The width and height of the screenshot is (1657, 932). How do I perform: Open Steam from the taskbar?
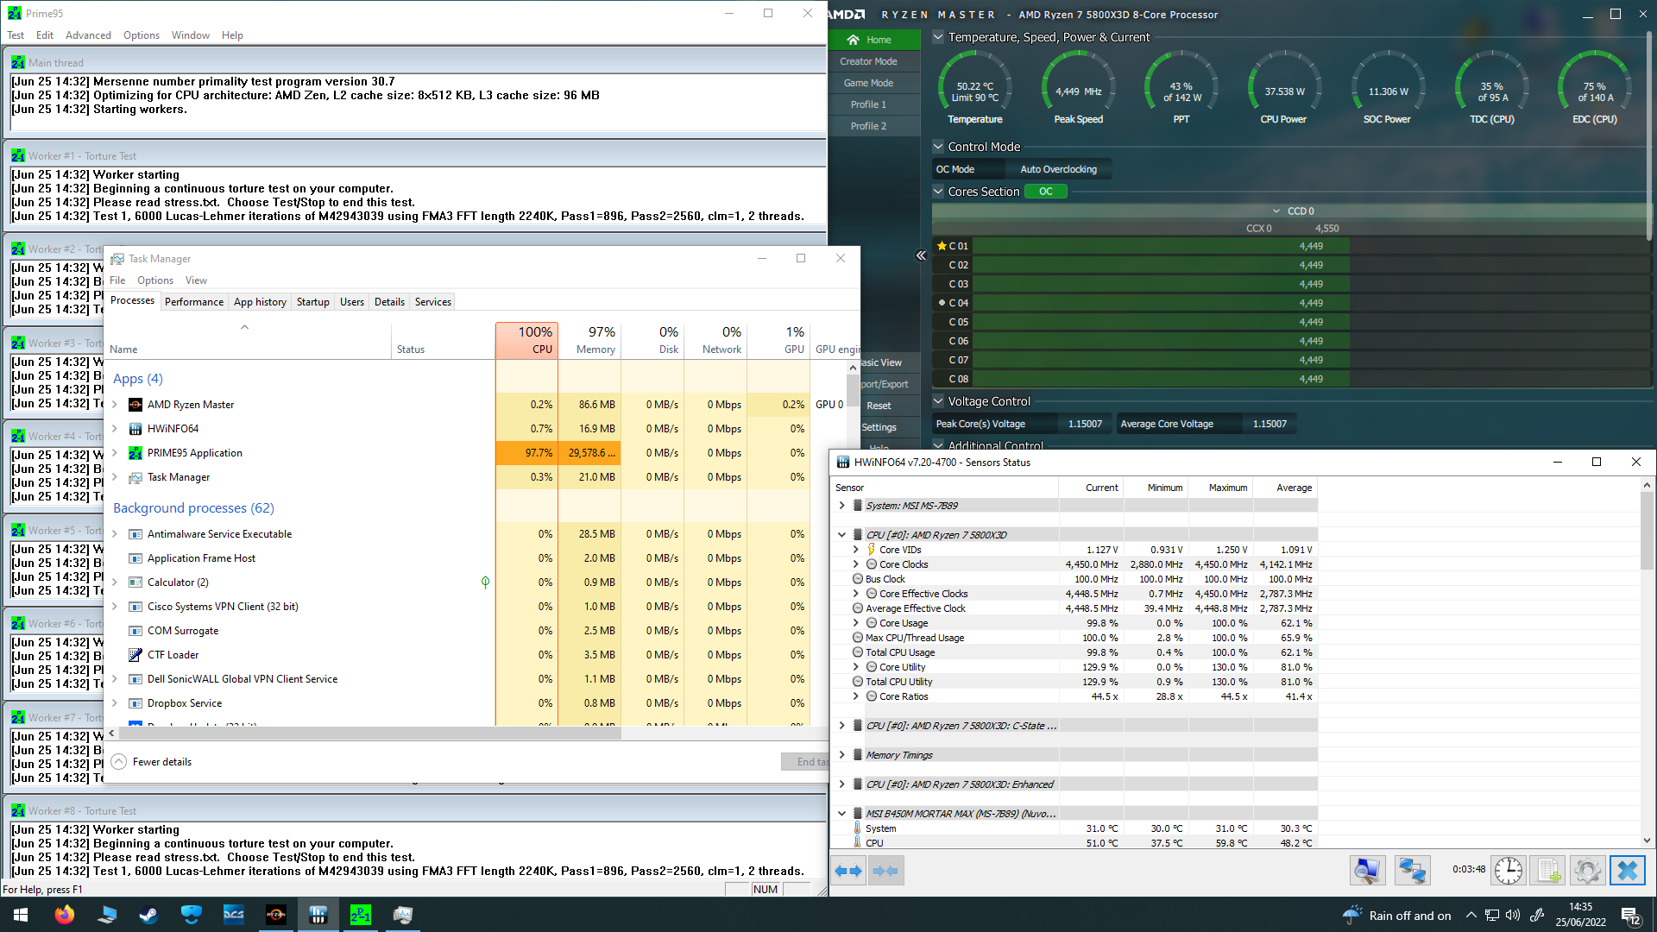(x=148, y=915)
